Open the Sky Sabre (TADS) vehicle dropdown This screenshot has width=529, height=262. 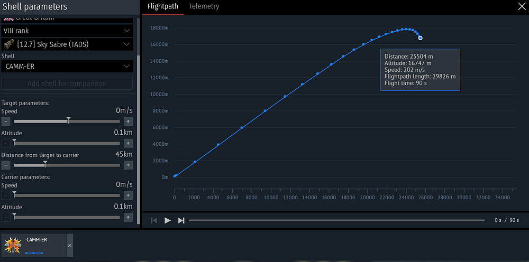point(67,44)
